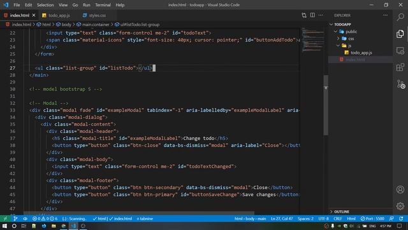The width and height of the screenshot is (408, 230).
Task: Click the remote window indicator in the status bar
Action: coord(5,218)
